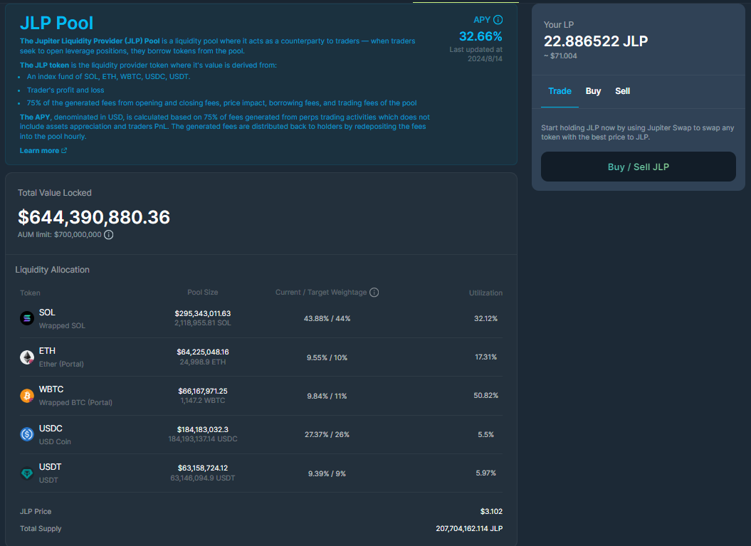The width and height of the screenshot is (751, 546).
Task: Switch to the Trade tab
Action: (x=560, y=91)
